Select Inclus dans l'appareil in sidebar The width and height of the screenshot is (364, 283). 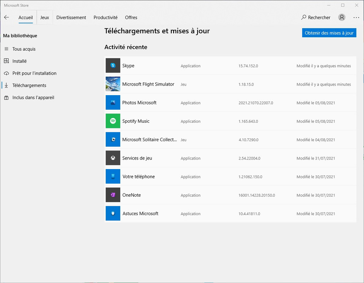[x=33, y=98]
